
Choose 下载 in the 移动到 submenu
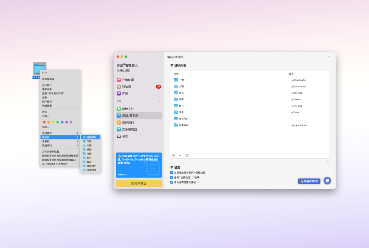pyautogui.click(x=90, y=141)
